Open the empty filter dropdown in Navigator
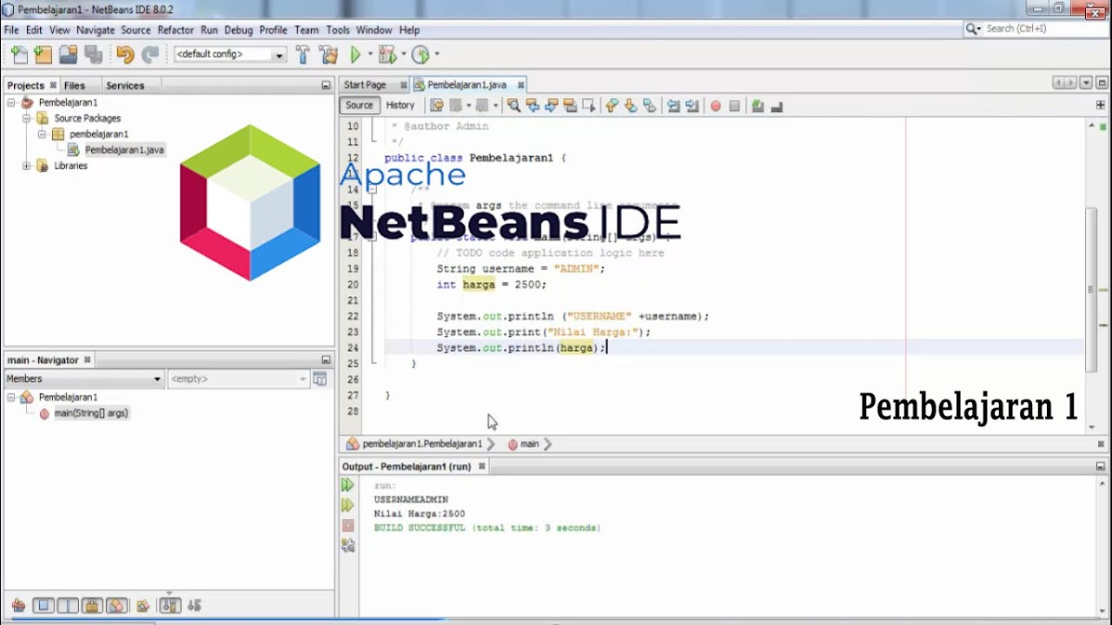1112x625 pixels. pos(238,378)
